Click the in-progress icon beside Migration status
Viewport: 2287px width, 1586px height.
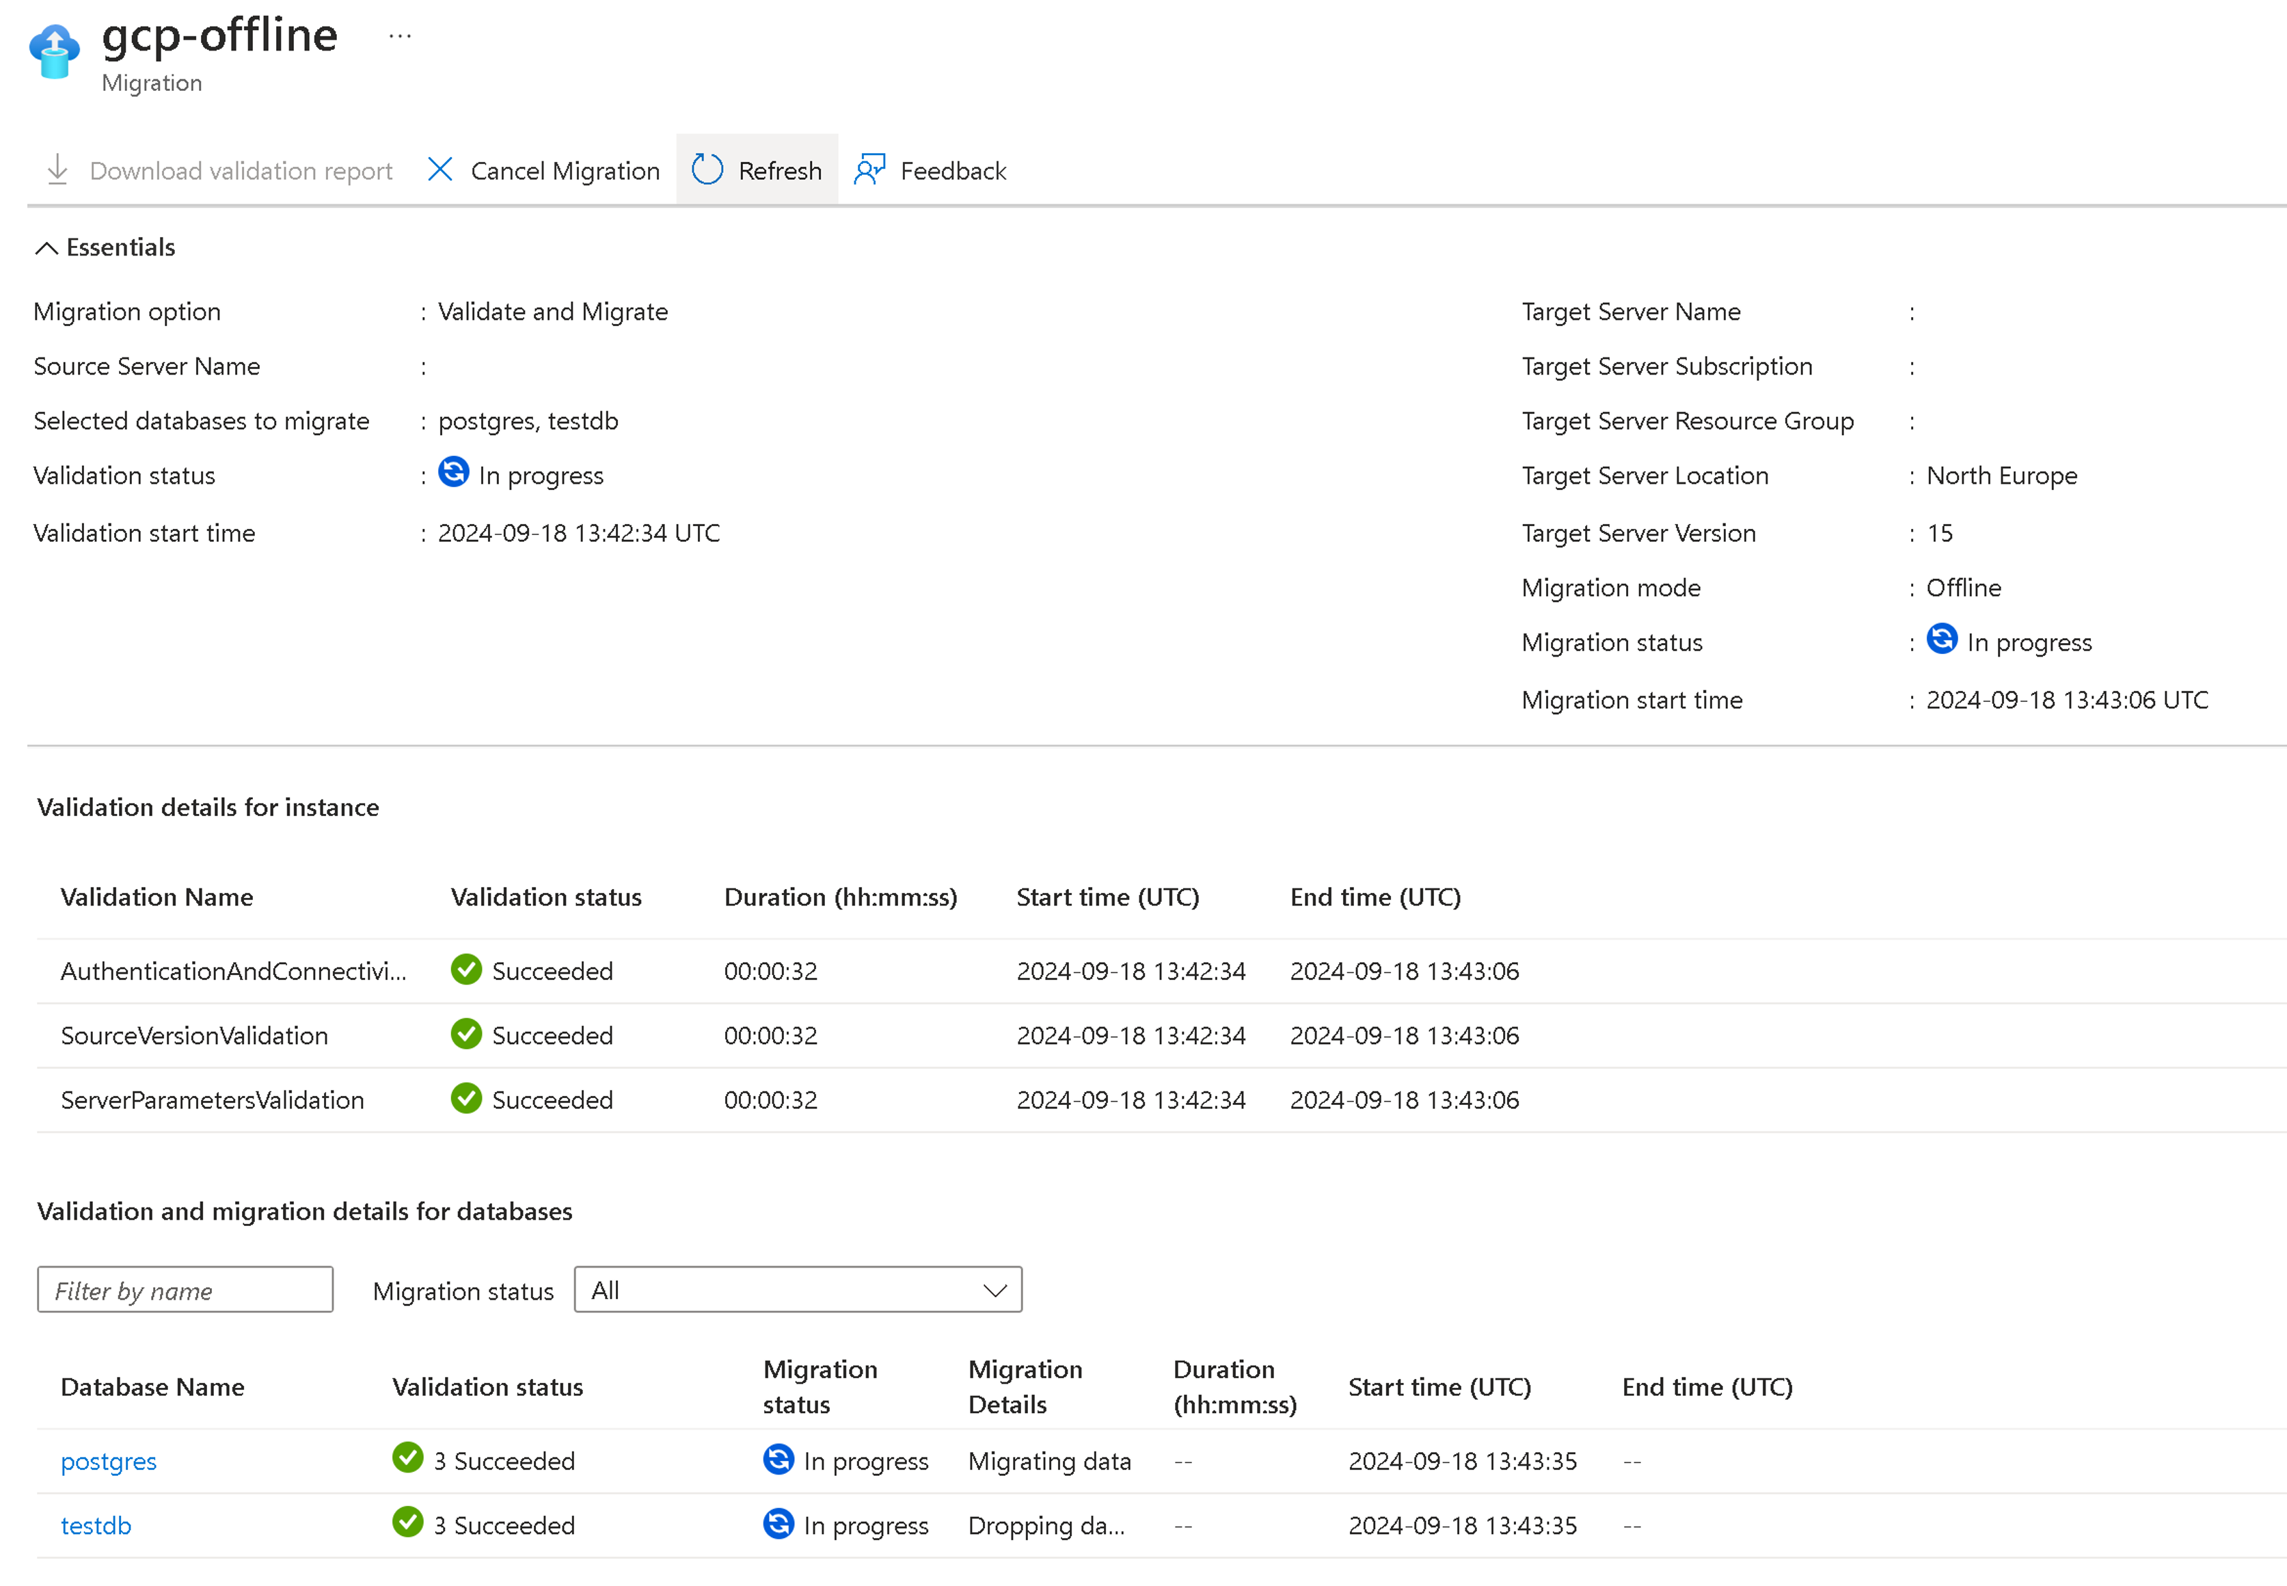click(1940, 639)
